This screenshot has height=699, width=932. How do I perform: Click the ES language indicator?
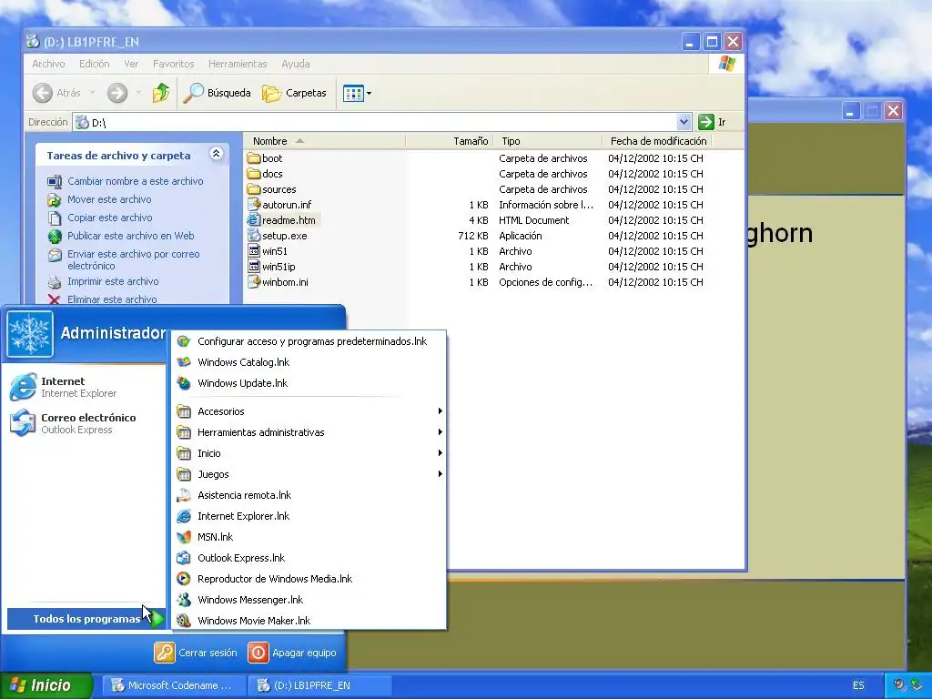coord(858,685)
